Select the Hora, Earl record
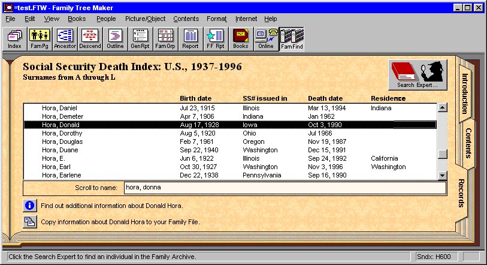Screen dimensions: 487x265 pos(230,167)
